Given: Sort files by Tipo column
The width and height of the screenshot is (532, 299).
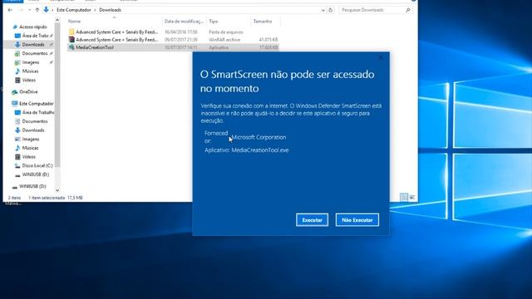Looking at the screenshot, I should click(229, 22).
